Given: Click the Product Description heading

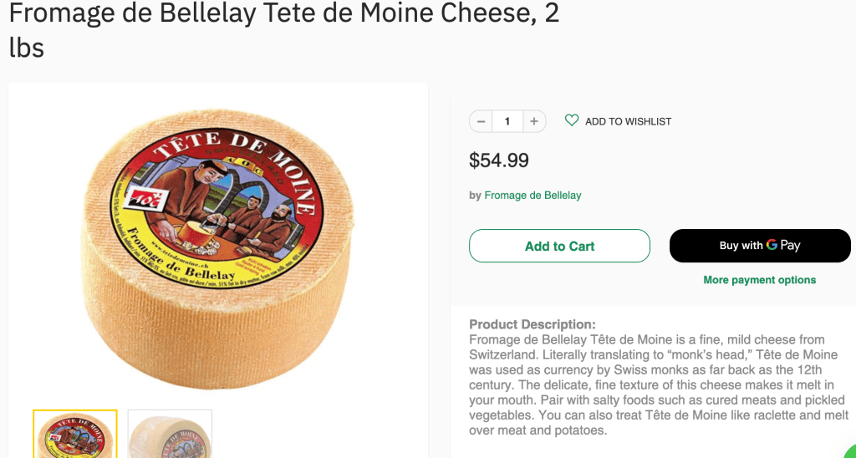Looking at the screenshot, I should tap(532, 324).
